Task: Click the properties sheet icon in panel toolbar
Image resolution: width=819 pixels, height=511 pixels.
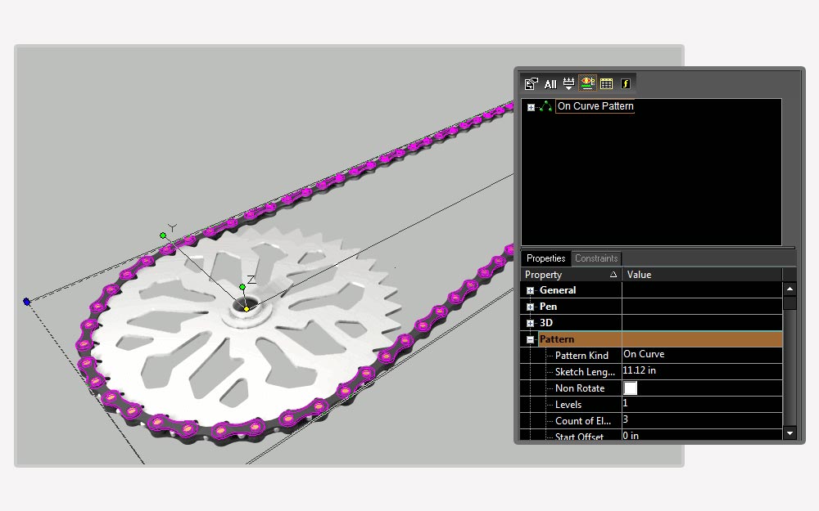Action: tap(532, 84)
